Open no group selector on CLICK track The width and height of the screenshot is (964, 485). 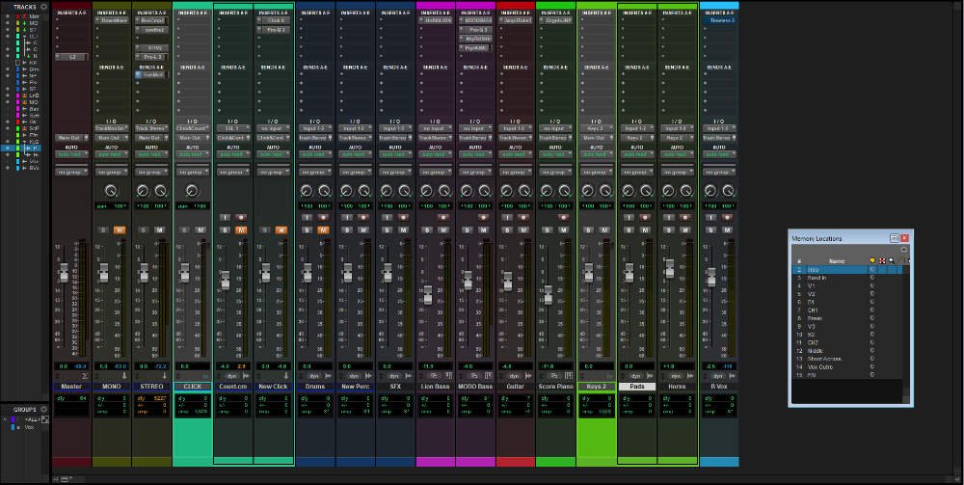click(x=193, y=173)
